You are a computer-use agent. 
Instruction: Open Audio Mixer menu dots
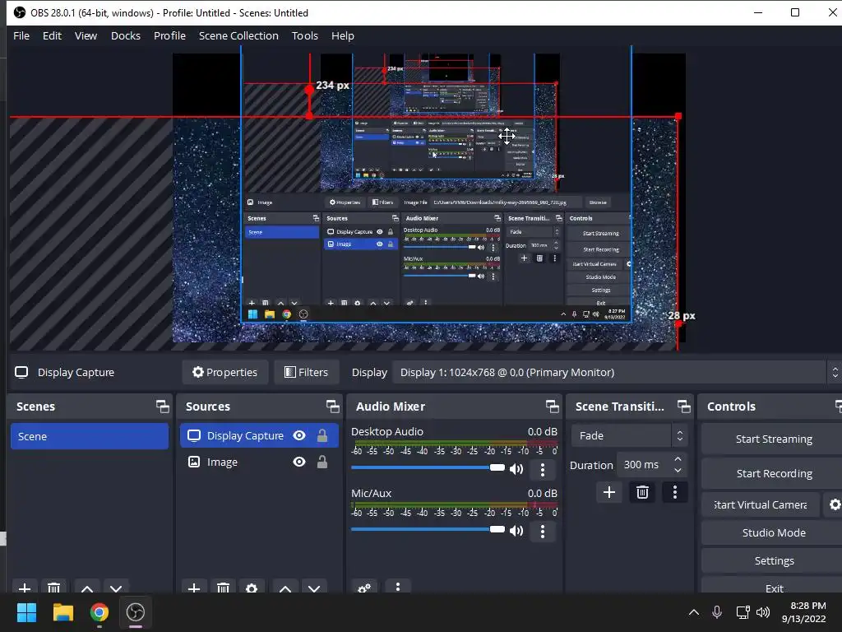point(397,586)
